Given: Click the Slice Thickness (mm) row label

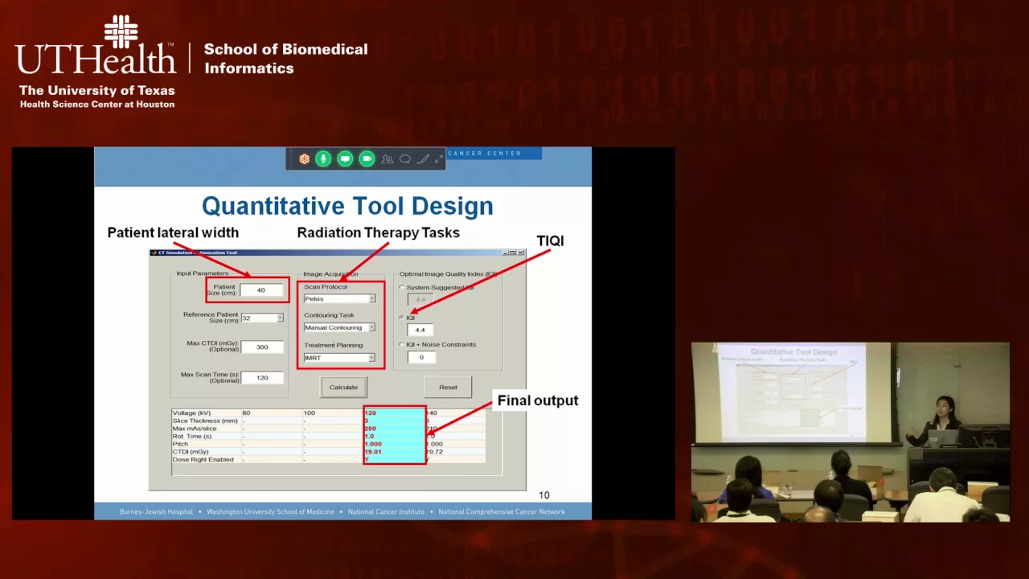Looking at the screenshot, I should click(x=205, y=421).
